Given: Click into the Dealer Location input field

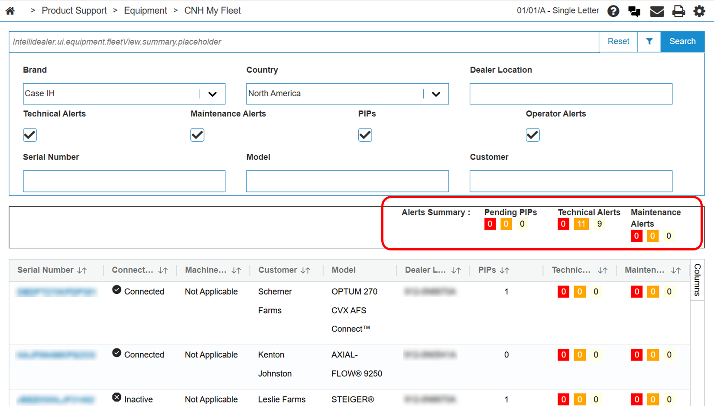Looking at the screenshot, I should click(x=571, y=94).
